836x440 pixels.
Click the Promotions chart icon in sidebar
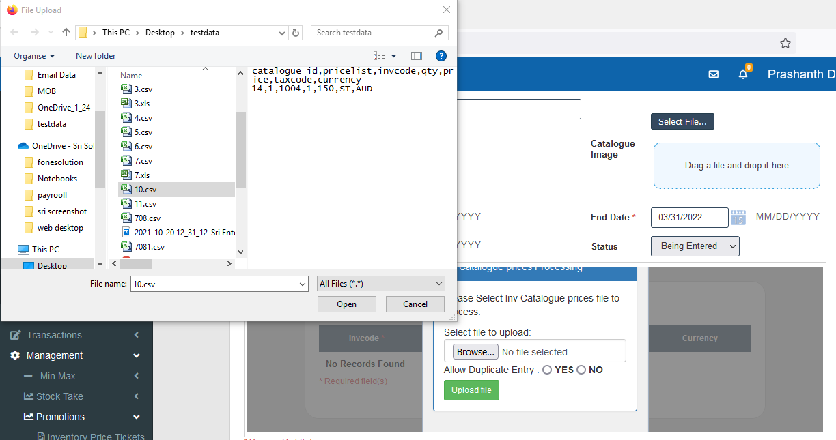click(x=29, y=417)
